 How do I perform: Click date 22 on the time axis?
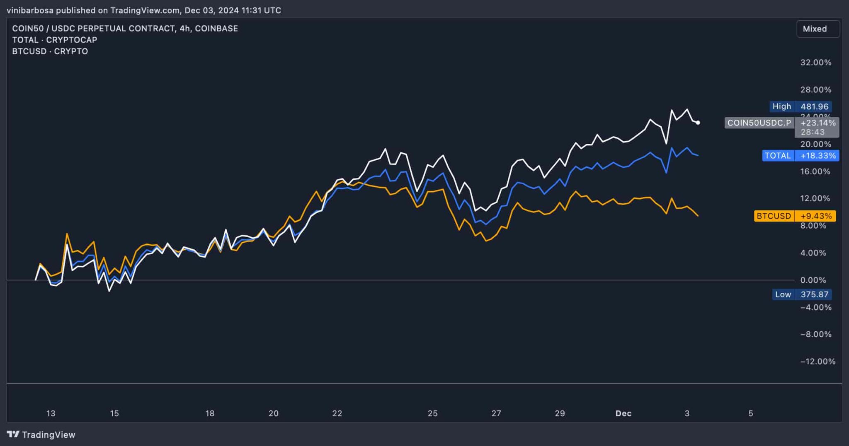tap(337, 413)
